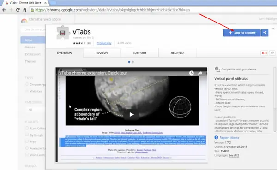This screenshot has height=170, width=277.
Task: Open the browser home page icon
Action: point(25,10)
